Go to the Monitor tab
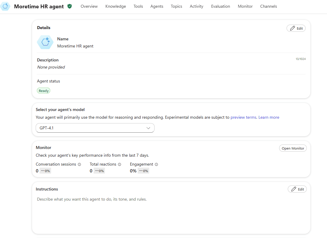The height and width of the screenshot is (238, 327). click(x=245, y=7)
